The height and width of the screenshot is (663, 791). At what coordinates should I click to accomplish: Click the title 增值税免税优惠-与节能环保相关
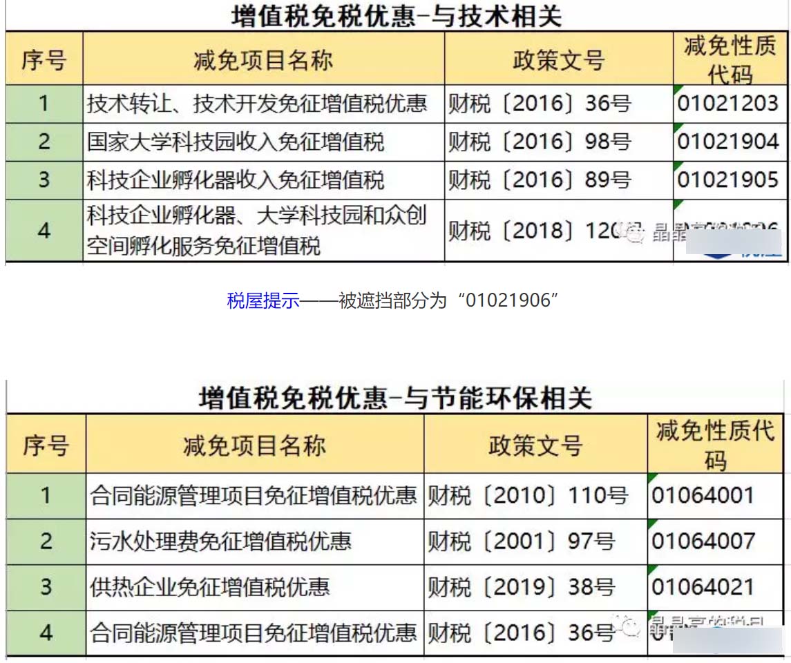pos(395,398)
